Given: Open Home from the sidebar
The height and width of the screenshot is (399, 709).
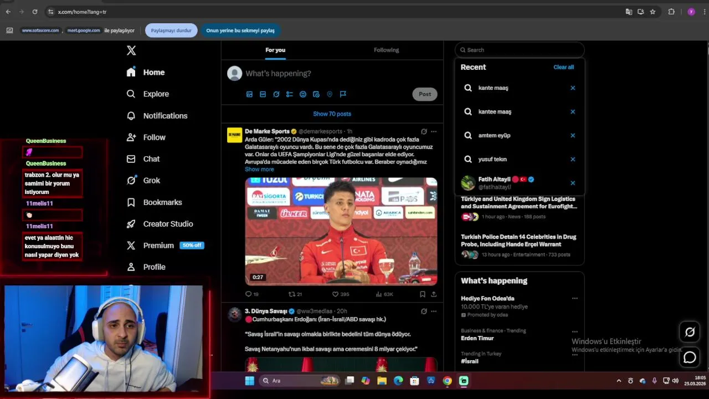Looking at the screenshot, I should click(x=146, y=72).
